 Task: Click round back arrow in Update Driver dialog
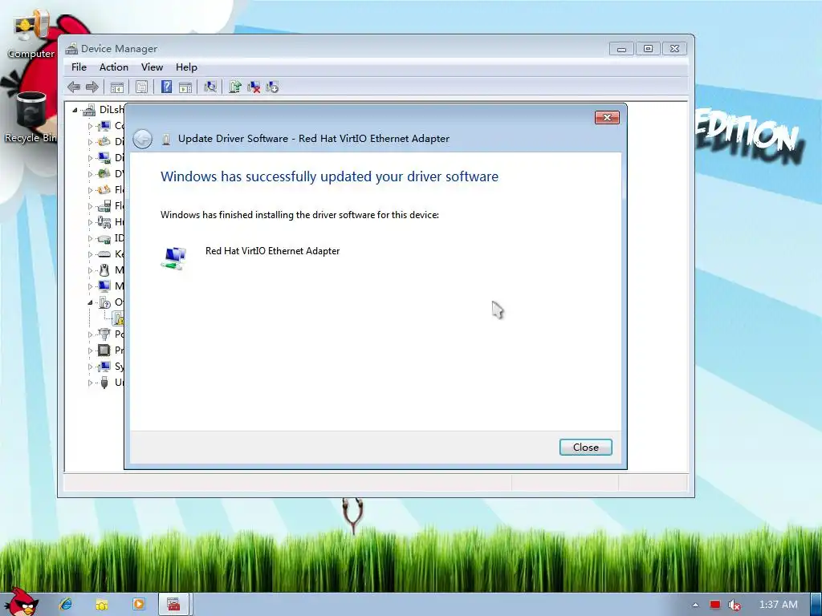(x=142, y=139)
